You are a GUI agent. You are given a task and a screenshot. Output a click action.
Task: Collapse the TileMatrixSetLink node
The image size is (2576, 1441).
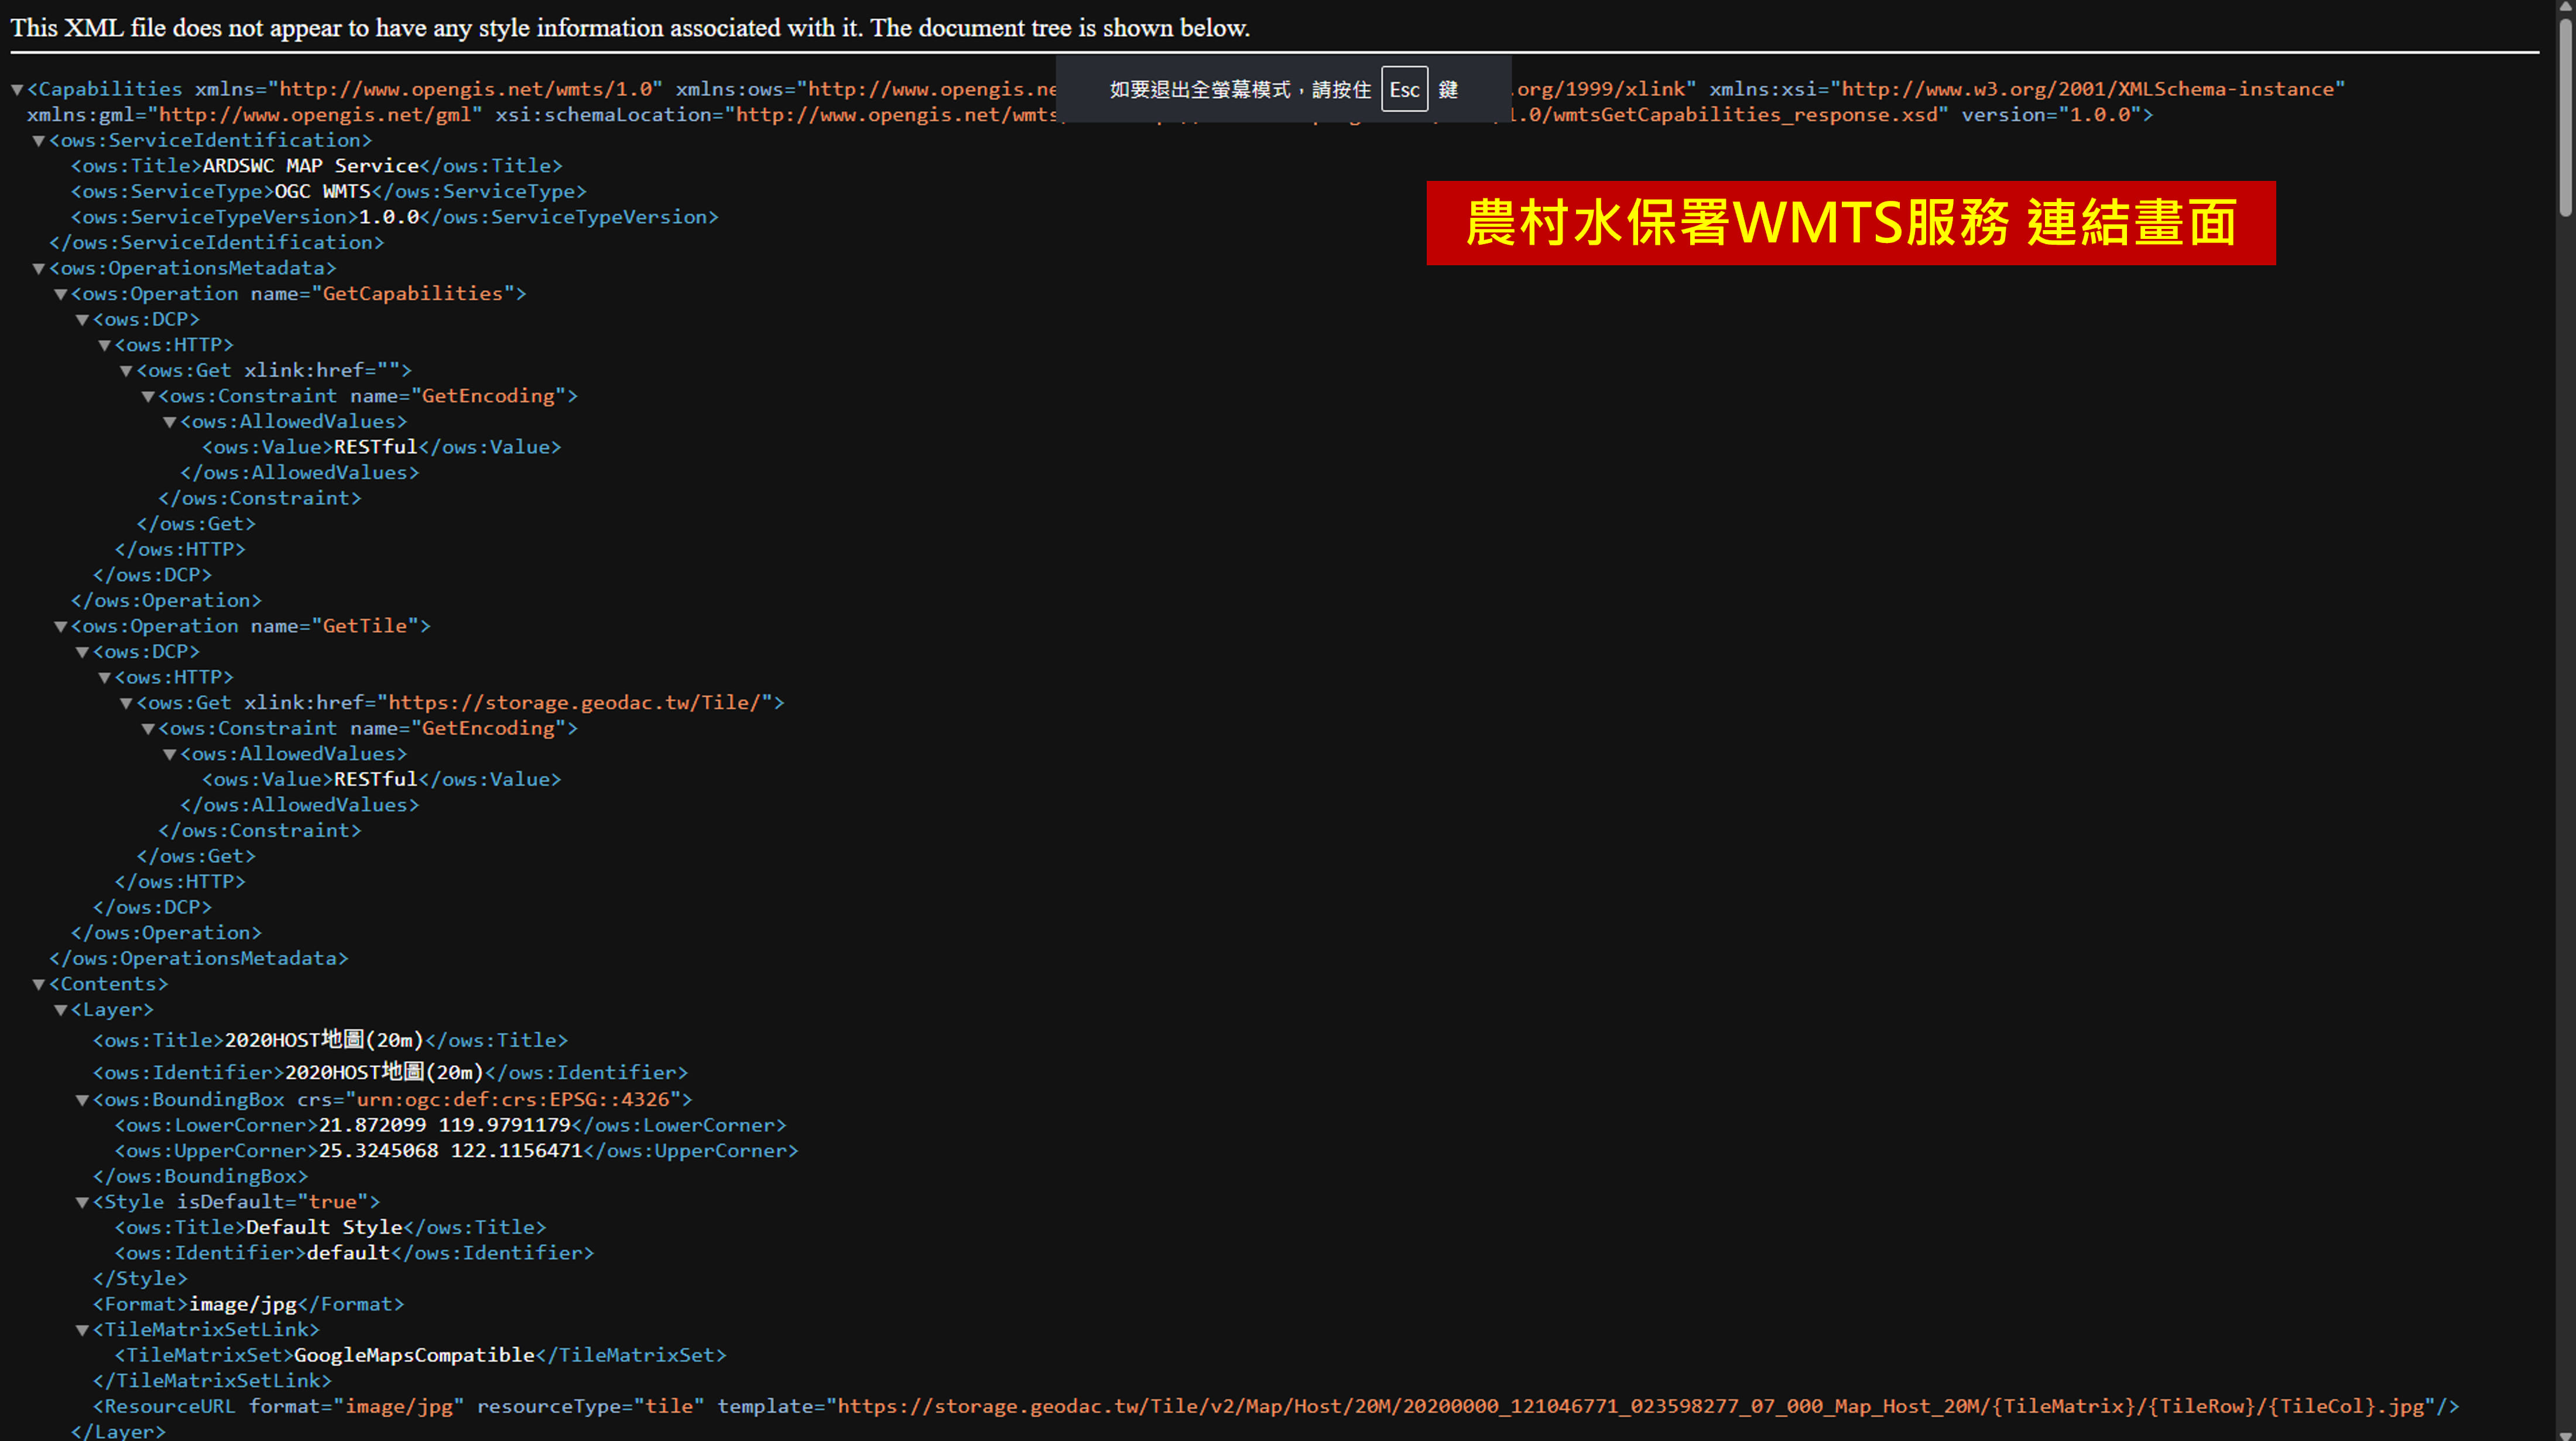(83, 1330)
